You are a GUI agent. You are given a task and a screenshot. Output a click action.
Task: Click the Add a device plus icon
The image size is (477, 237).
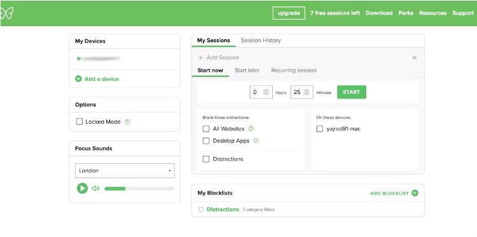click(78, 79)
